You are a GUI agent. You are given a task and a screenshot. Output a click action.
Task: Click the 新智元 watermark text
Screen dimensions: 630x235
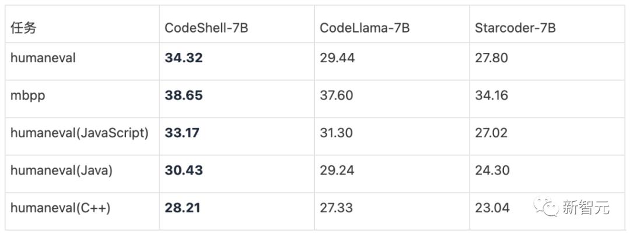click(585, 206)
